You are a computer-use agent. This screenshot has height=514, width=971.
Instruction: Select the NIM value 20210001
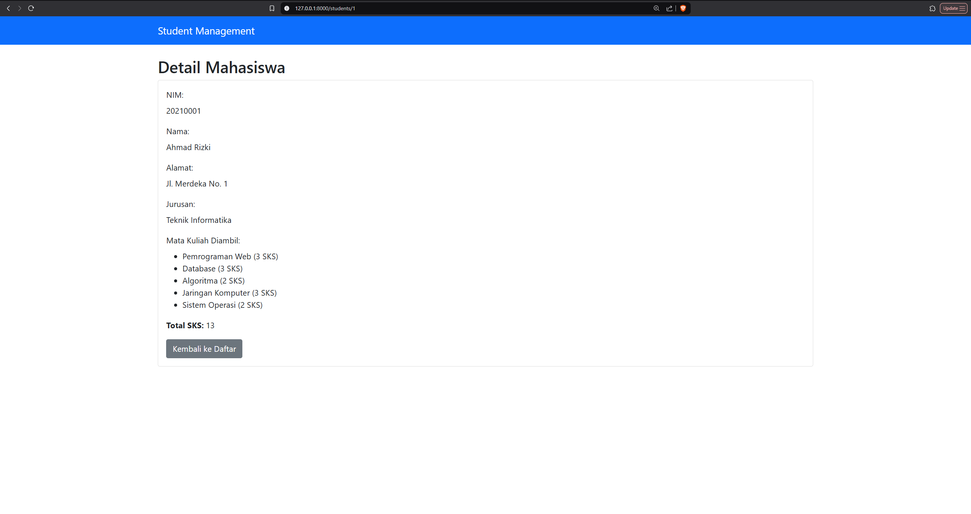coord(183,111)
